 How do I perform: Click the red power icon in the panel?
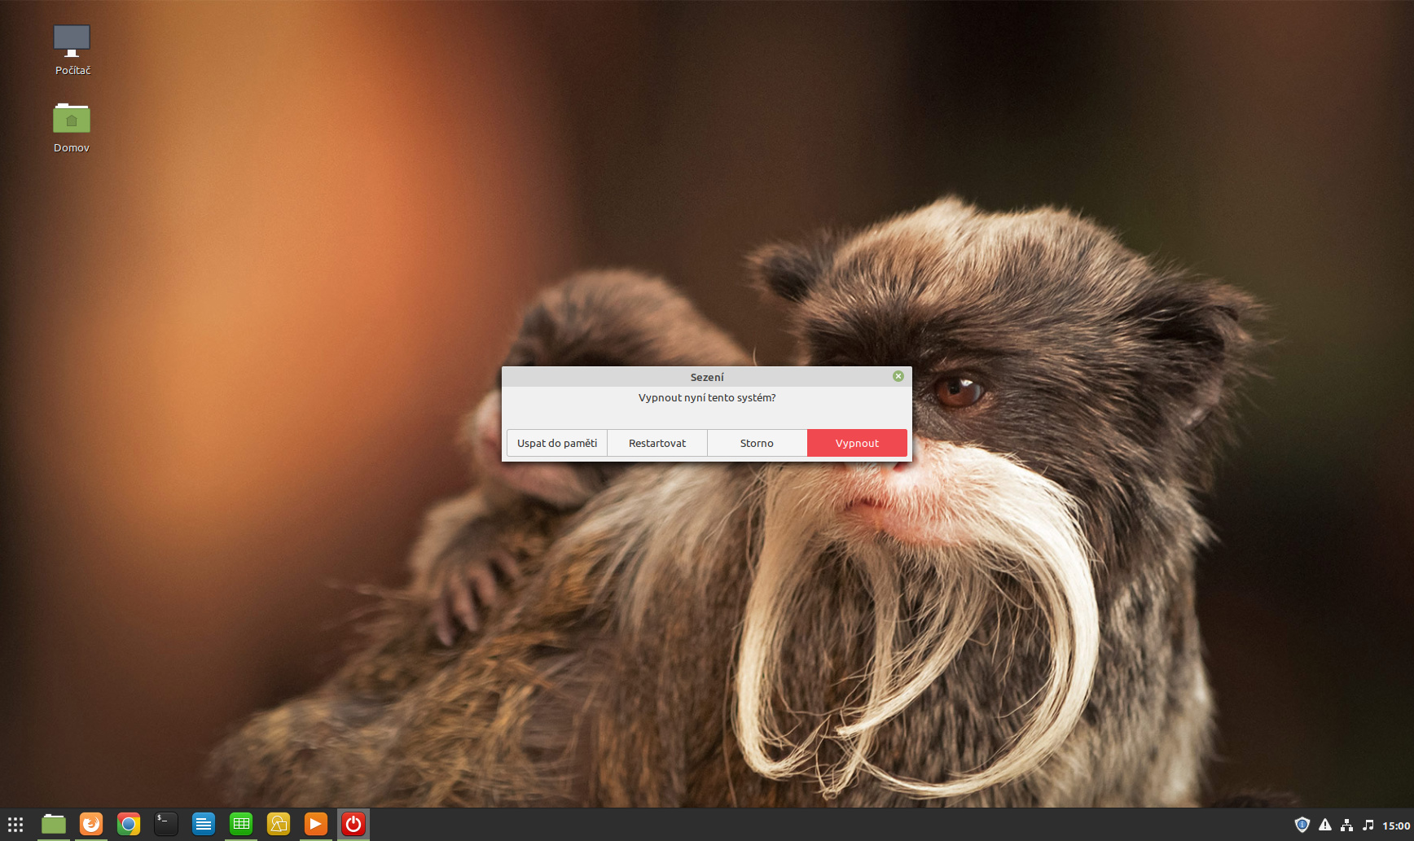pos(353,825)
